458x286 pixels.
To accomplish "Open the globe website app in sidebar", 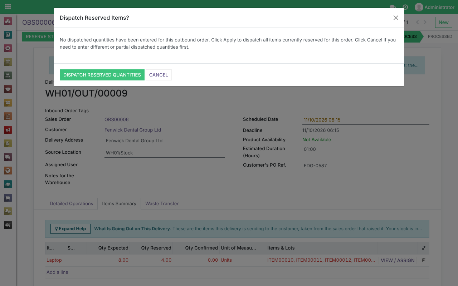I will [8, 171].
